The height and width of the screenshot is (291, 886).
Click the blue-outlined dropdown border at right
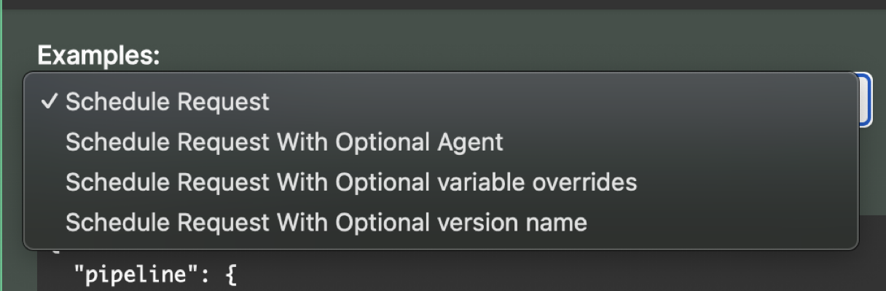(x=866, y=100)
